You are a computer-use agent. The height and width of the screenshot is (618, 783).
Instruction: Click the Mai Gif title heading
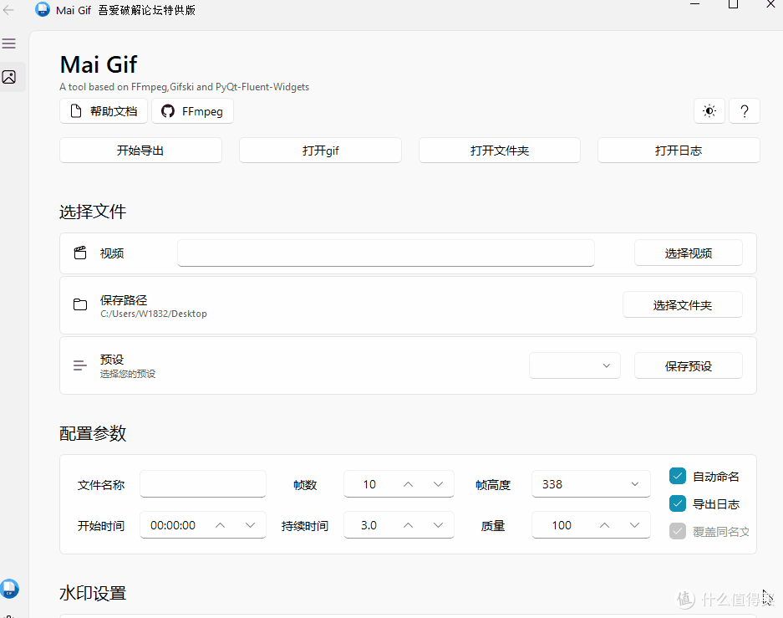pyautogui.click(x=99, y=64)
